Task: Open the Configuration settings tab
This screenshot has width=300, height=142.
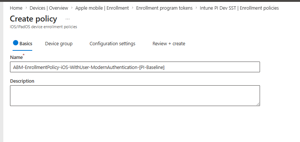Action: point(112,44)
